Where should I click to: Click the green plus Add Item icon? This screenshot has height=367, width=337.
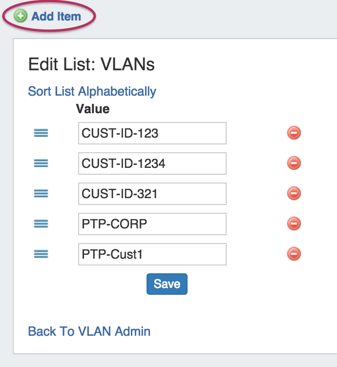pos(21,16)
